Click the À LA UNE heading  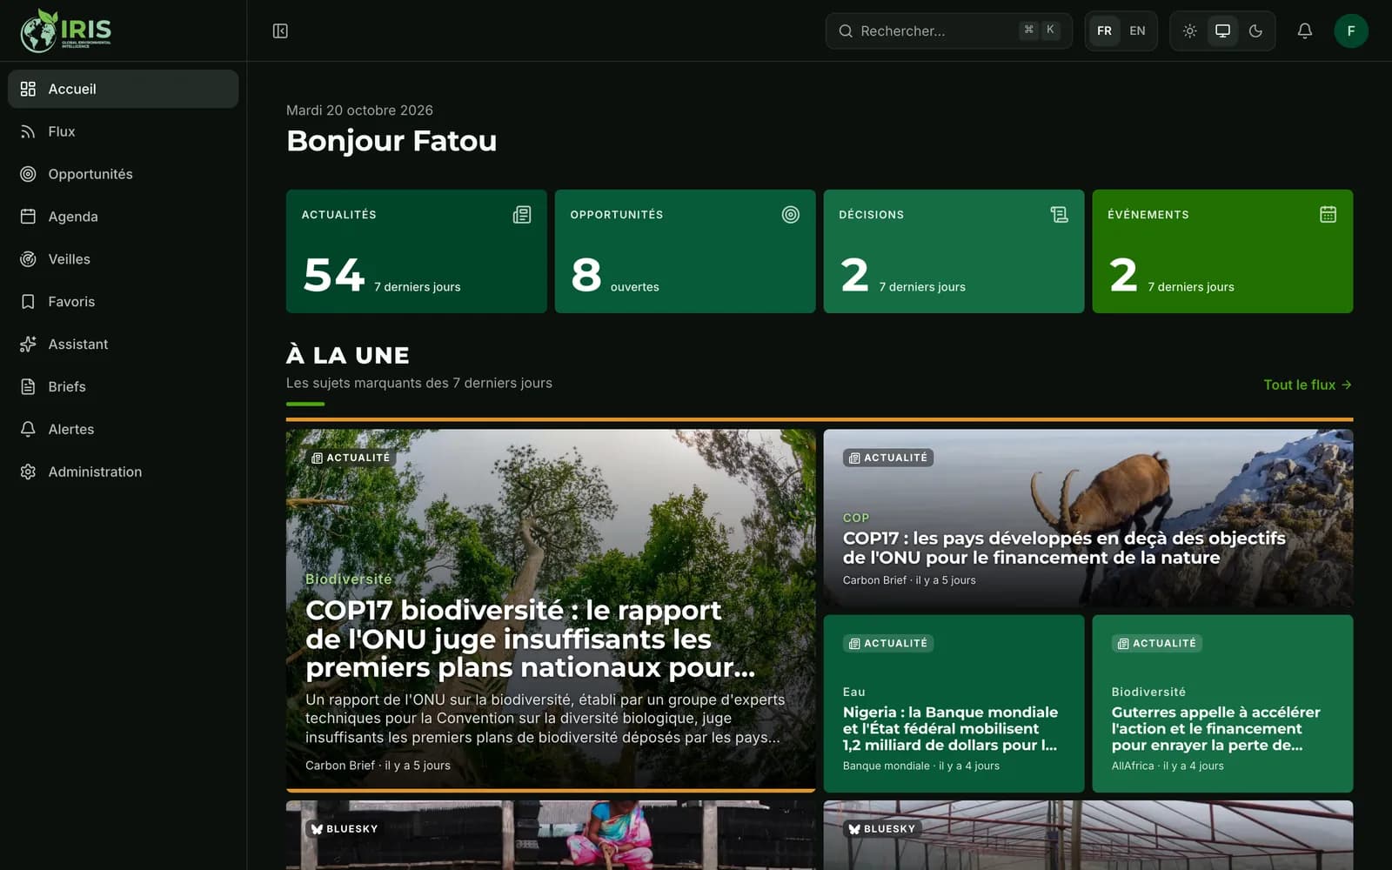[x=348, y=355]
